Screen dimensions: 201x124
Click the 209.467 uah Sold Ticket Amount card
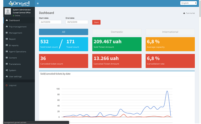tap(117, 44)
